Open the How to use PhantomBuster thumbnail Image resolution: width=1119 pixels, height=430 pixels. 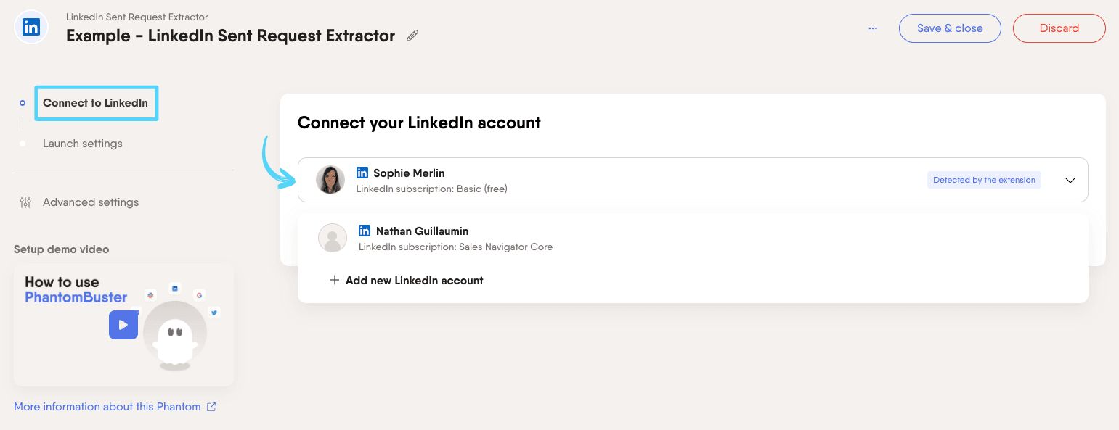pyautogui.click(x=123, y=325)
